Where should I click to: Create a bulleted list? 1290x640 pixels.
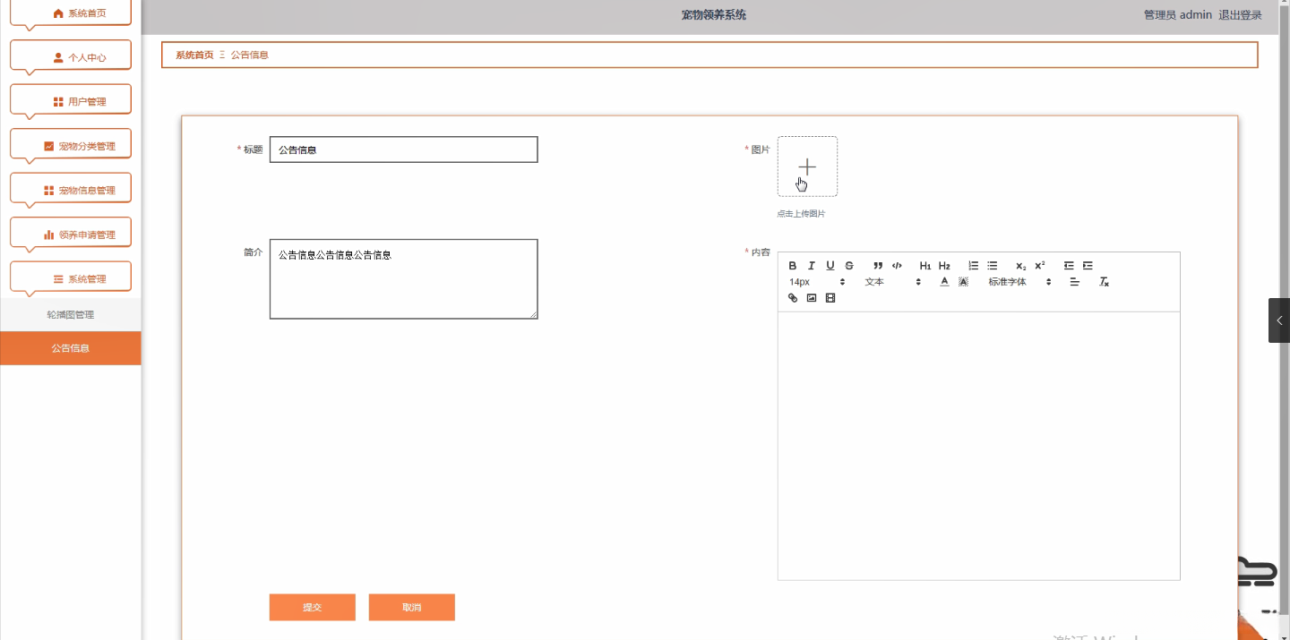tap(993, 266)
